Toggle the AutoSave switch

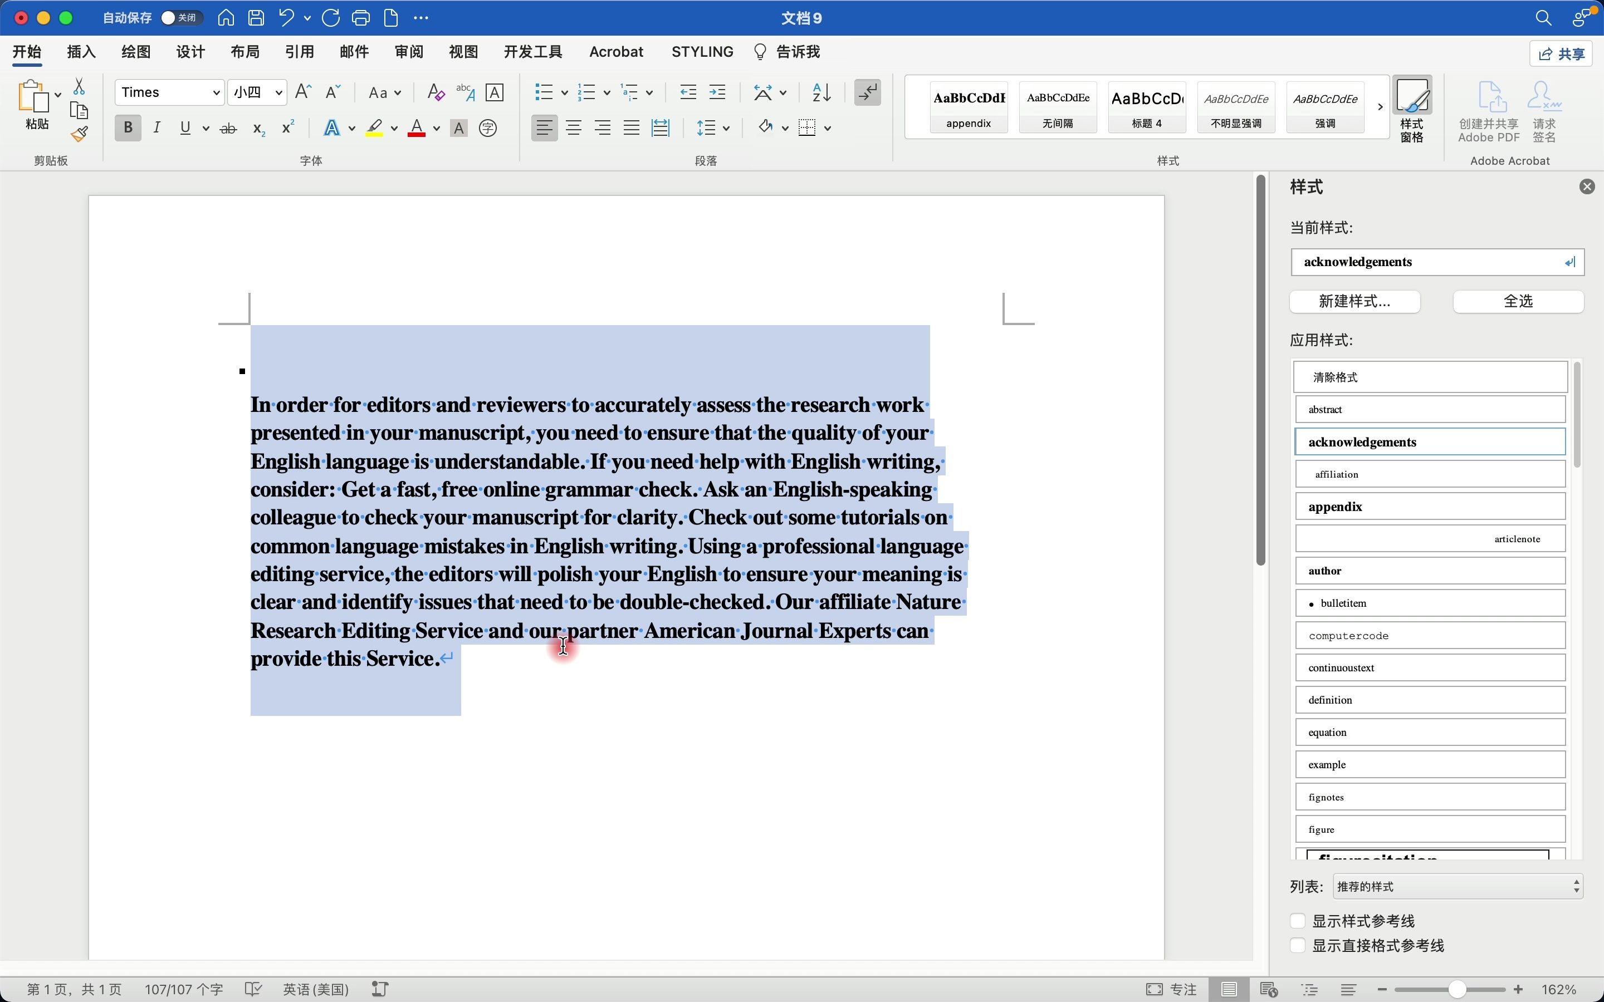point(180,18)
